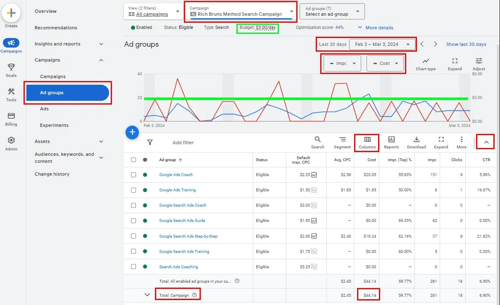This screenshot has width=500, height=305.
Task: Open the Google Ads Coach ad group link
Action: [x=176, y=174]
